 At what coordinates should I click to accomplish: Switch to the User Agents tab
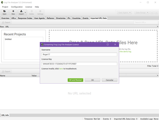39,18
